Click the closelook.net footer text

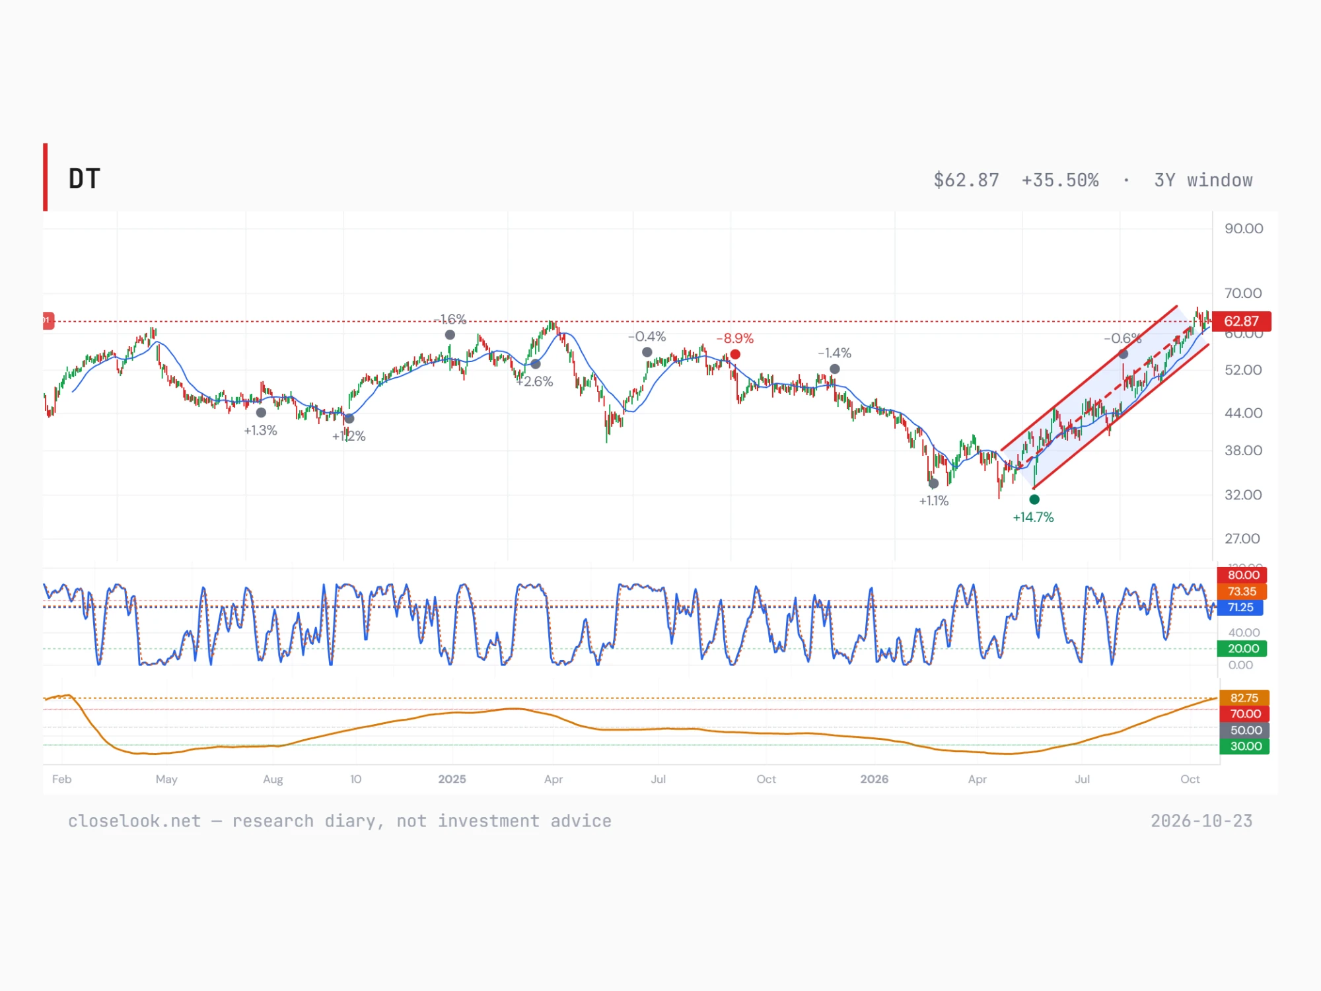(339, 821)
